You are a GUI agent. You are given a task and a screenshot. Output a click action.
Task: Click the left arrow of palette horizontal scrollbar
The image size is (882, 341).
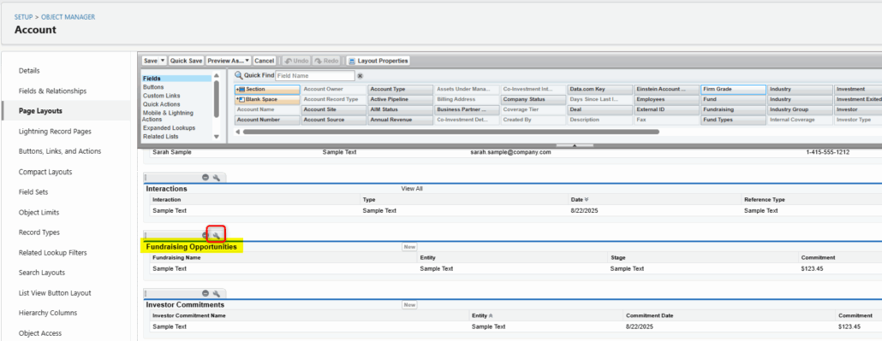pos(237,132)
